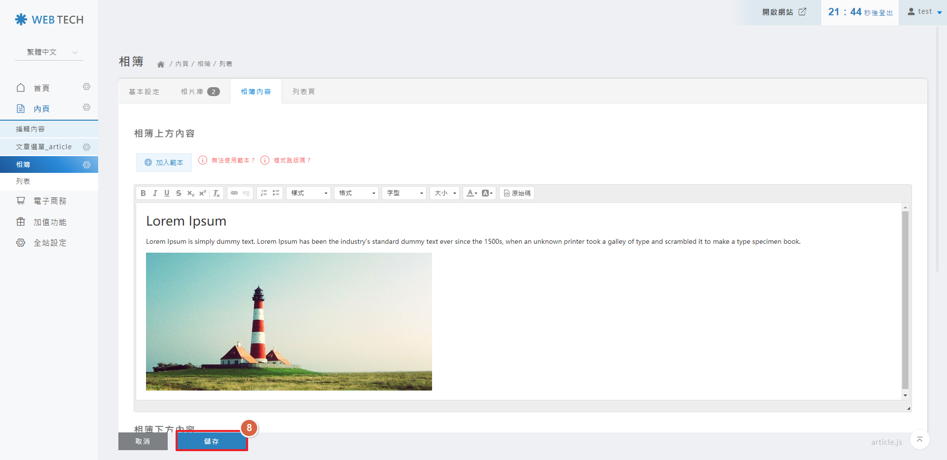Toggle superscript formatting
The image size is (947, 460).
[203, 193]
